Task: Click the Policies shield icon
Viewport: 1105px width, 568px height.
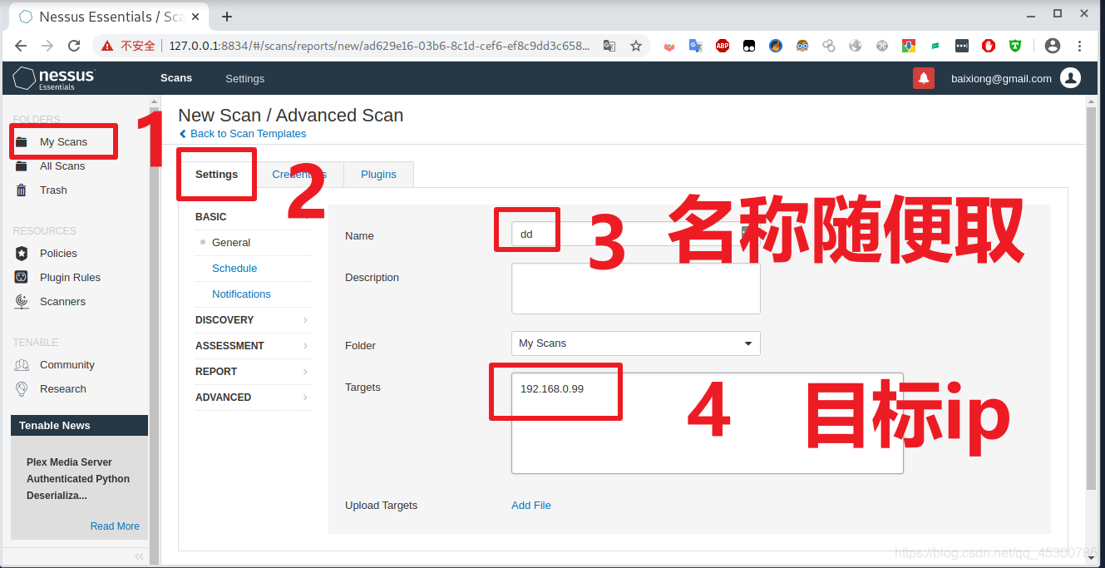Action: pyautogui.click(x=22, y=253)
